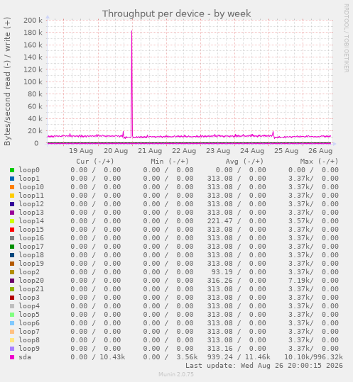Click the loop12 dark blue legend swatch
The width and height of the screenshot is (353, 382).
[x=12, y=204]
